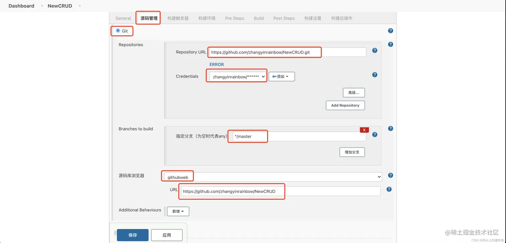
Task: Switch to the 构建设置 tab
Action: [313, 18]
